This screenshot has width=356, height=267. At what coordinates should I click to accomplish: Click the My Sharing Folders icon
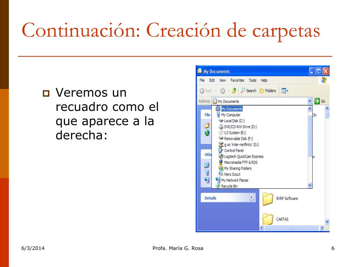[221, 168]
